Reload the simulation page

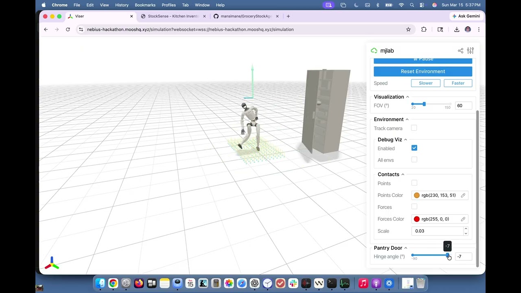[x=68, y=29]
